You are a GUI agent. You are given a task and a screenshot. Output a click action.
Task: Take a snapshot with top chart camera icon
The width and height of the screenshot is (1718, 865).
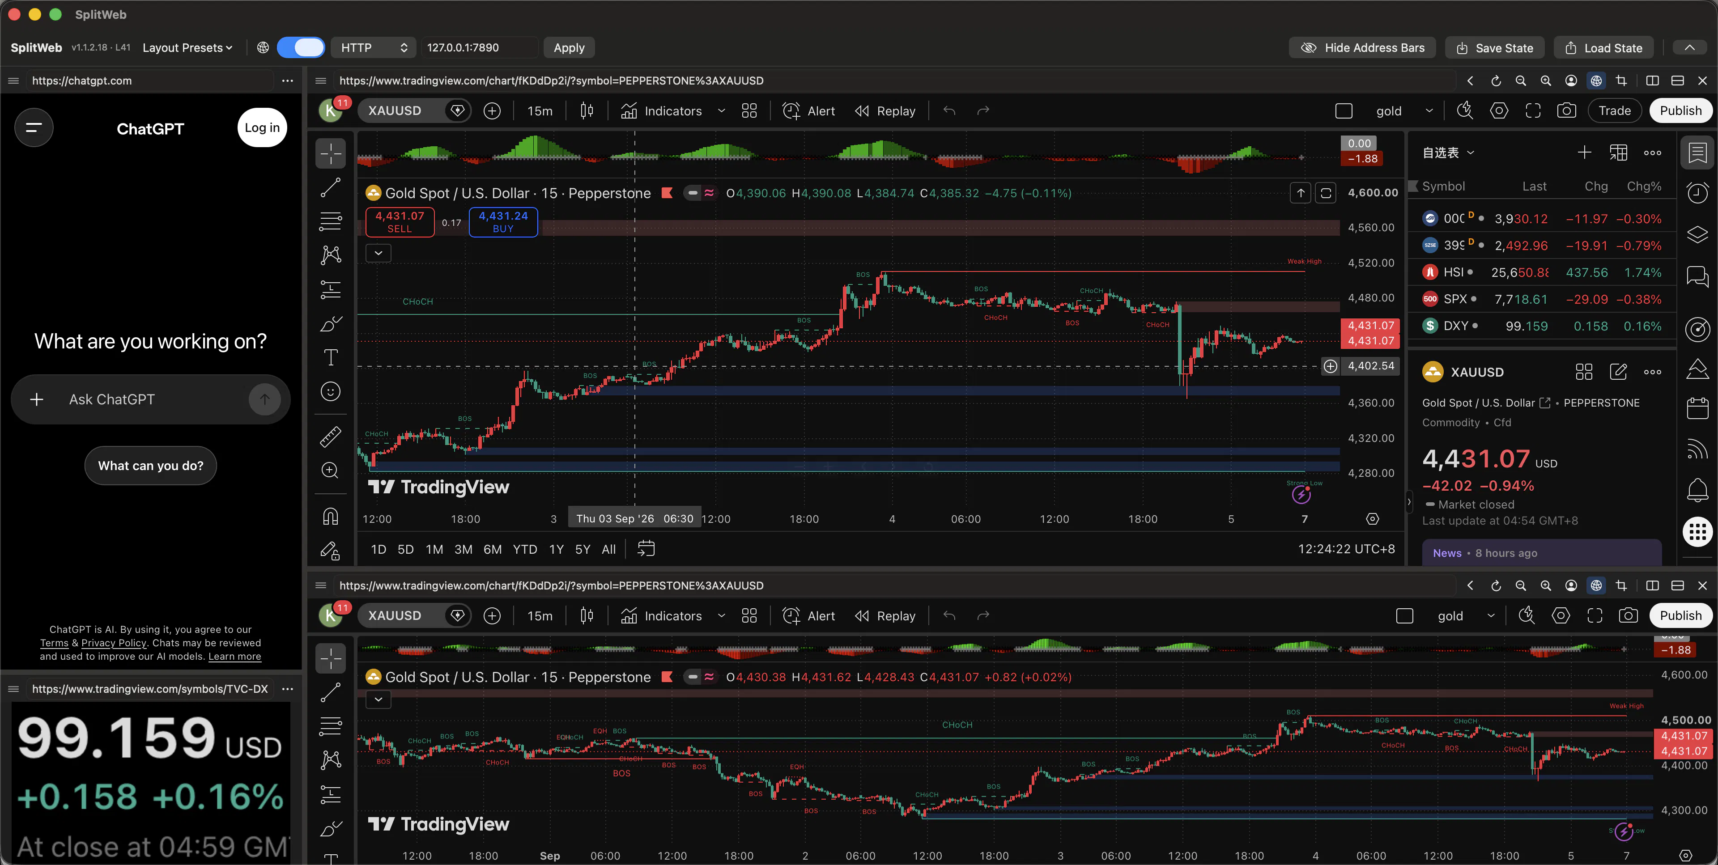click(1567, 111)
